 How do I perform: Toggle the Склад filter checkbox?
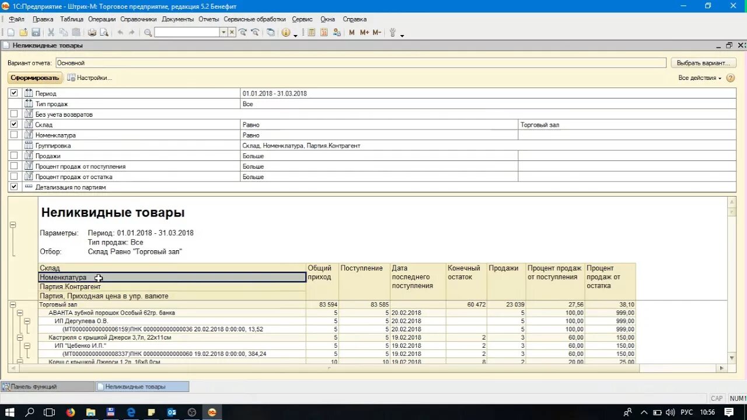(x=14, y=125)
